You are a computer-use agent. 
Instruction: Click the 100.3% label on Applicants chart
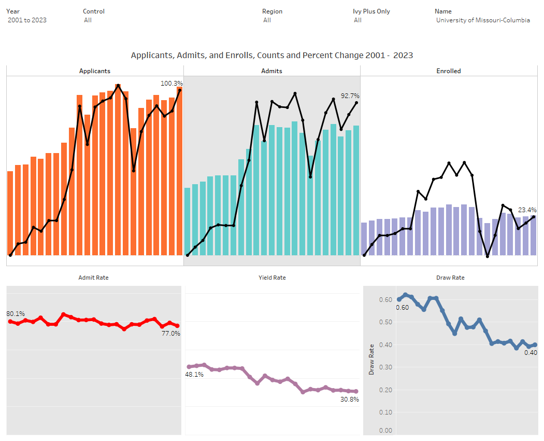pyautogui.click(x=172, y=84)
